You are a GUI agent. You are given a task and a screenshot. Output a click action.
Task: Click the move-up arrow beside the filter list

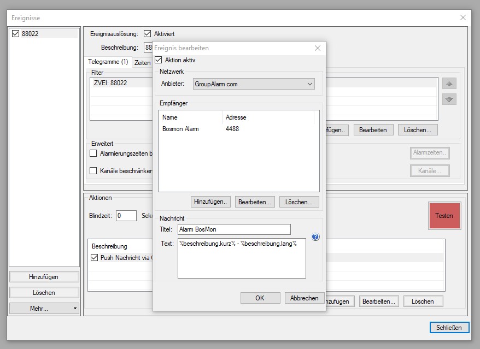tap(449, 84)
